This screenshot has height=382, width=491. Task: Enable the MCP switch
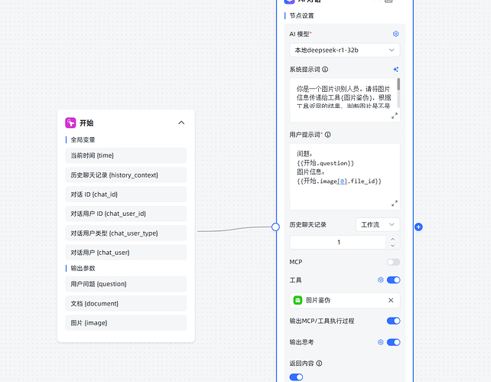[x=393, y=262]
